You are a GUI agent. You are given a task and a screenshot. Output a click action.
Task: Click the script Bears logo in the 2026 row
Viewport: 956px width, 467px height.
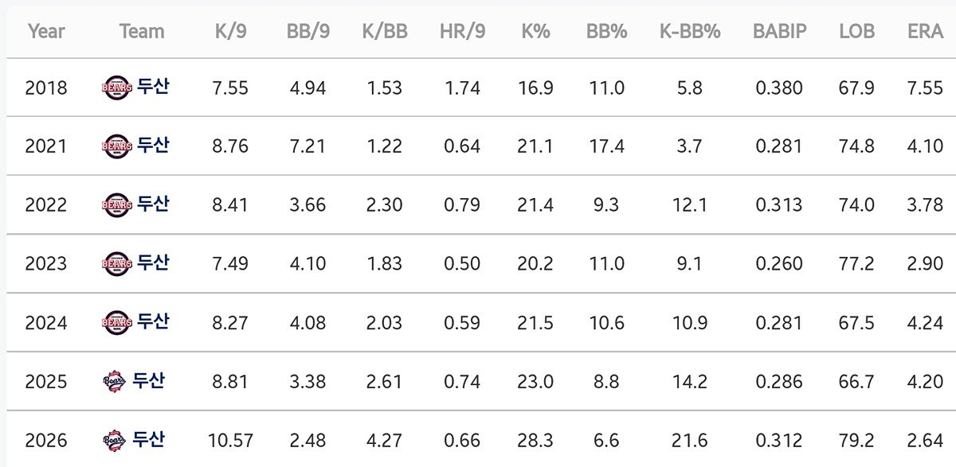(x=115, y=440)
